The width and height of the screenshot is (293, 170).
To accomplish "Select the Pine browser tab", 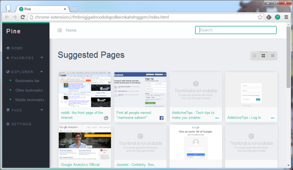I will [x=43, y=9].
